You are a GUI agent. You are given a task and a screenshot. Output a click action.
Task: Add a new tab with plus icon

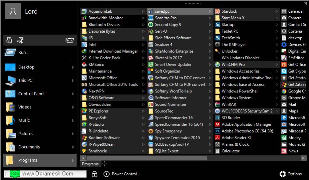pos(105,163)
